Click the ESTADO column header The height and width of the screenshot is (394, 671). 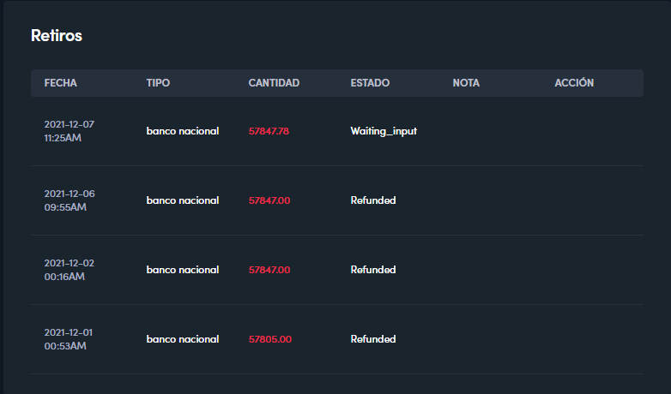coord(370,83)
